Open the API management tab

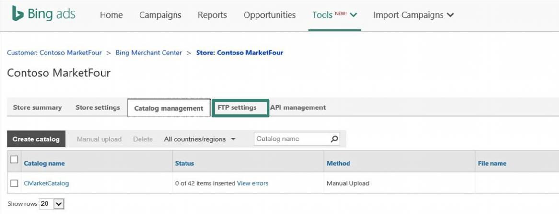click(x=298, y=107)
